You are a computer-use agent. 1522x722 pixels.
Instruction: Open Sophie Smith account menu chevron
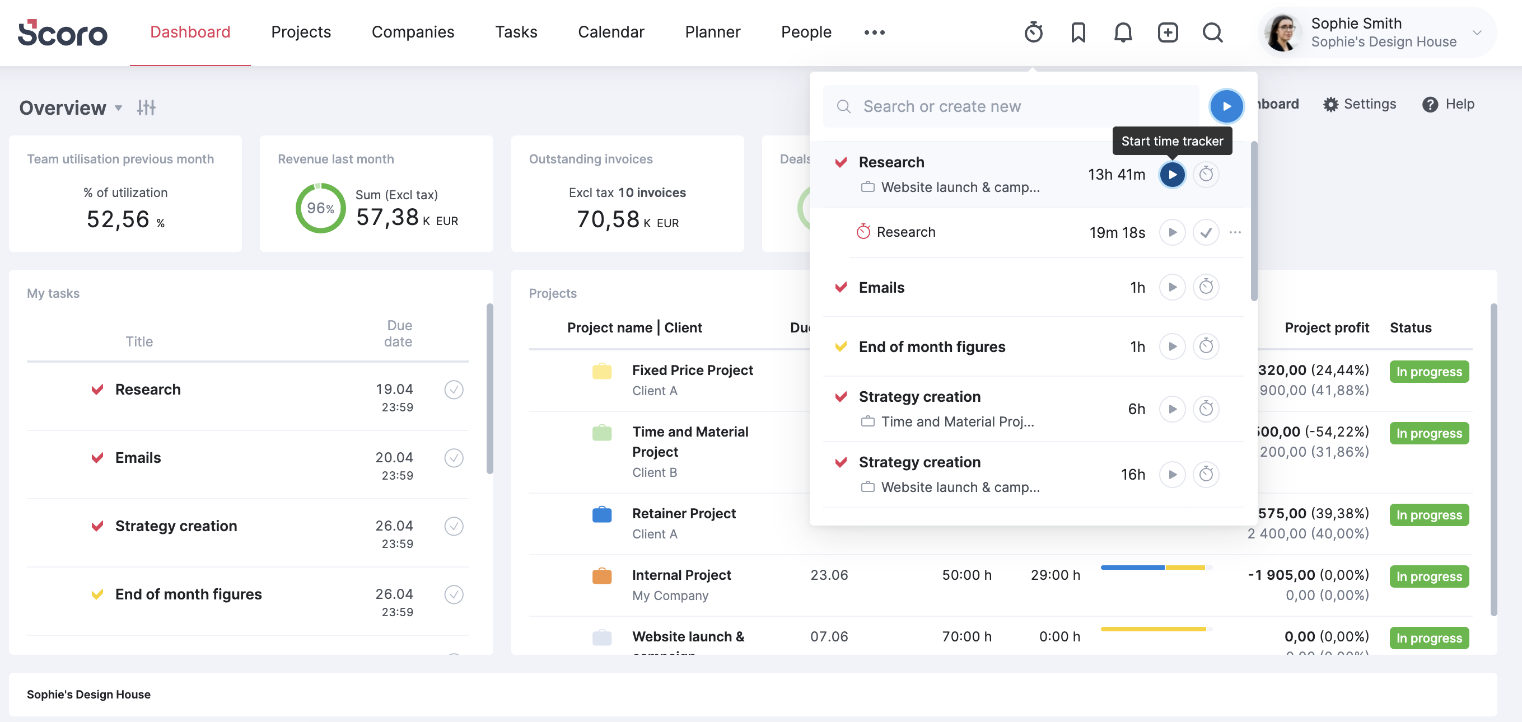1477,32
